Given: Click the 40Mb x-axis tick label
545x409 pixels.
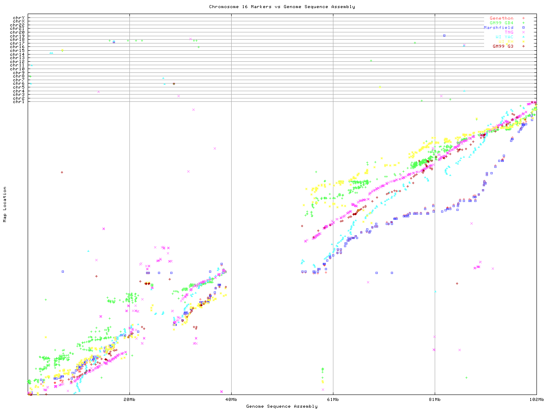Looking at the screenshot, I should pyautogui.click(x=231, y=400).
